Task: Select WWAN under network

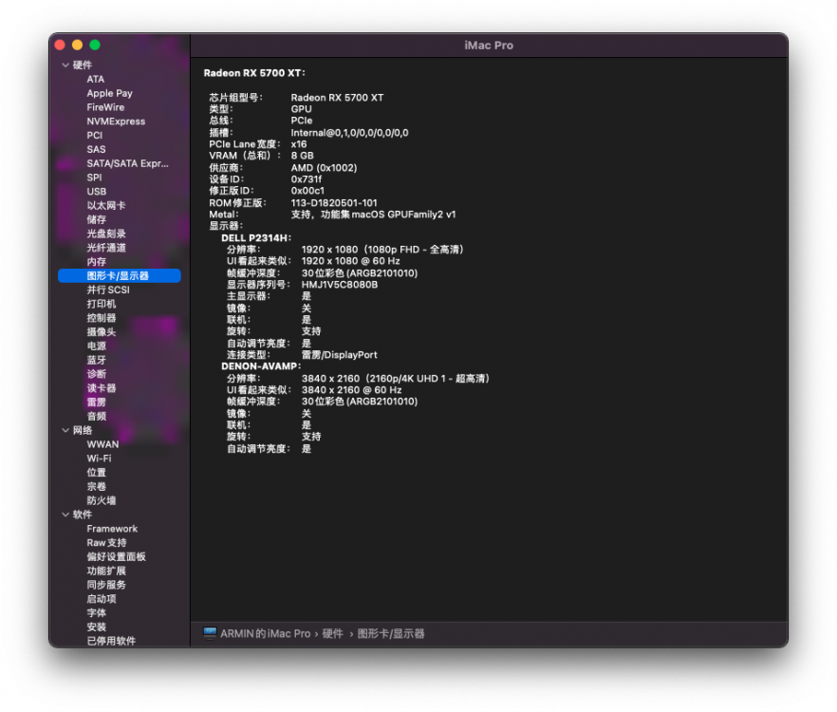Action: [103, 444]
